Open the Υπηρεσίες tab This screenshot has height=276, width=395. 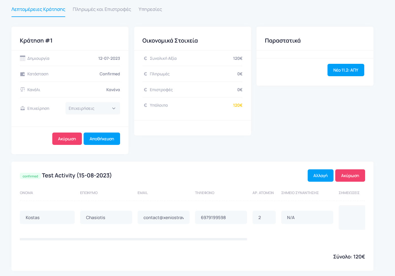point(150,9)
